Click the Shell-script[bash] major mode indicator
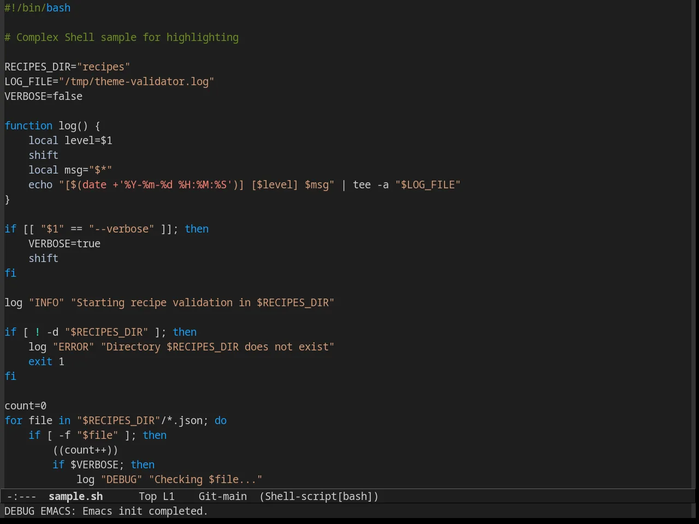Screen dimensions: 699x524 point(319,496)
